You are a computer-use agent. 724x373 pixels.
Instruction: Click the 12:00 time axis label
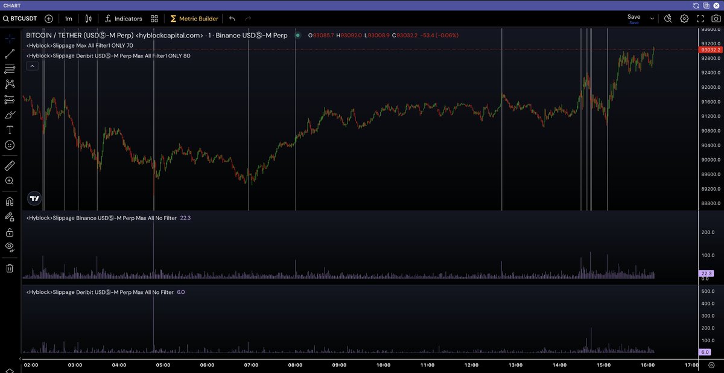(x=471, y=365)
